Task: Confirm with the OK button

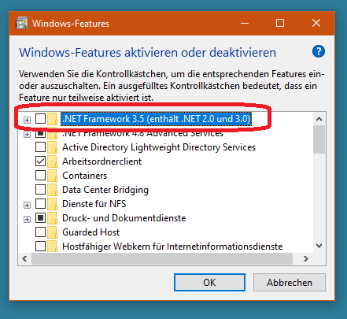Action: pyautogui.click(x=209, y=283)
